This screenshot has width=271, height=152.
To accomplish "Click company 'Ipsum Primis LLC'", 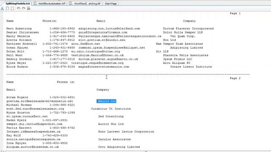I will [177, 59].
